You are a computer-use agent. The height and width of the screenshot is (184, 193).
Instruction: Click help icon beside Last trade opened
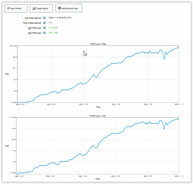44,18
